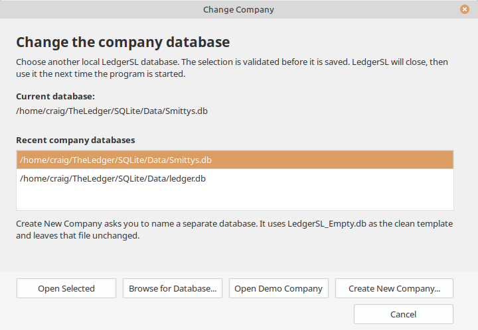The width and height of the screenshot is (478, 330).
Task: Close the Change Company dialog window
Action: point(464,9)
